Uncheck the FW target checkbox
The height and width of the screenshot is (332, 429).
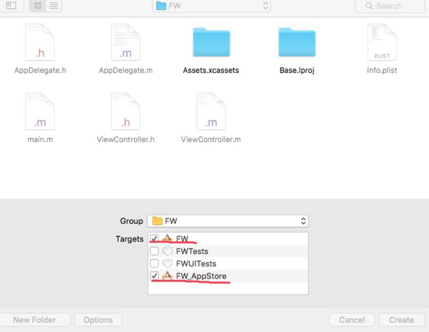(154, 238)
